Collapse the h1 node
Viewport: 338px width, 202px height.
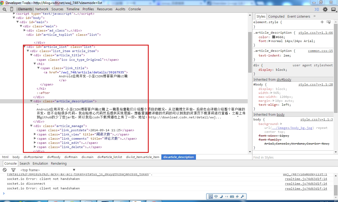click(x=35, y=64)
